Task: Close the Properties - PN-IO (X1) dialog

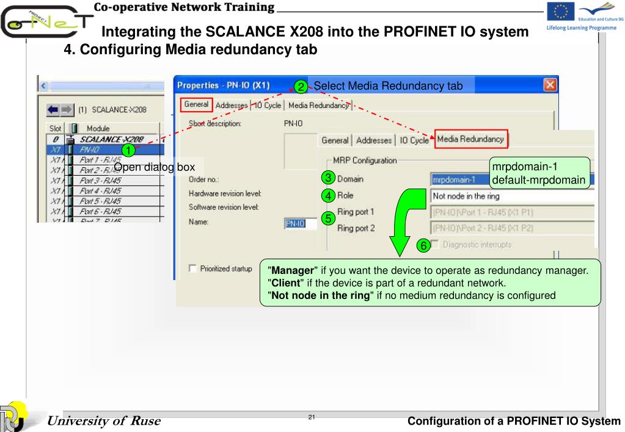Action: coord(550,85)
